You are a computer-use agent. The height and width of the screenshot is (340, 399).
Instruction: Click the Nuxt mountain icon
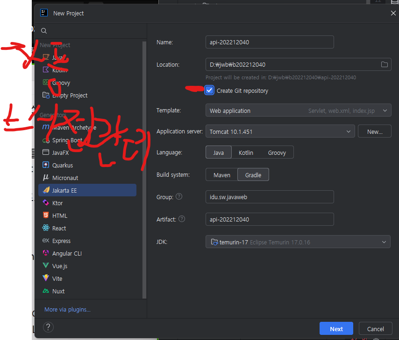click(46, 291)
